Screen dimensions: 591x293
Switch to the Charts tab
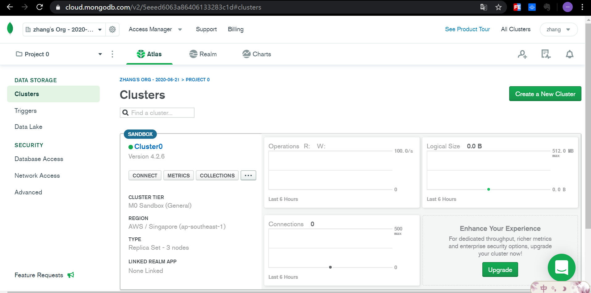[257, 54]
